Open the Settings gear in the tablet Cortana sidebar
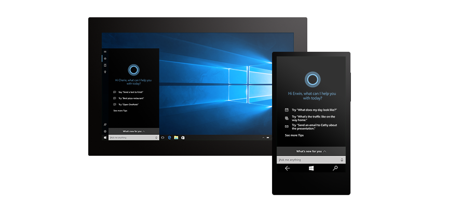Viewport: 462px width, 207px height. (105, 131)
